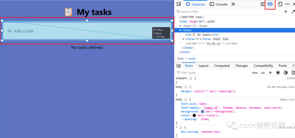Open background color swatch picker
The height and width of the screenshot is (138, 295).
point(202,111)
